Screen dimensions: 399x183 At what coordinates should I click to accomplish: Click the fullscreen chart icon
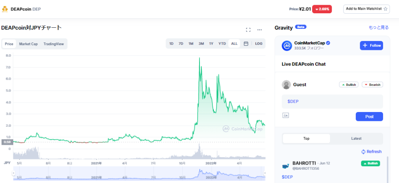(248, 30)
